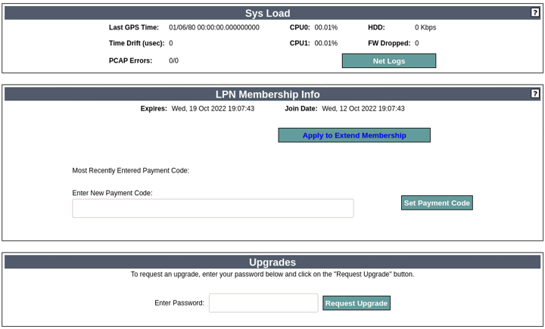Open help icon for LPN Membership Info
The height and width of the screenshot is (329, 545).
coord(535,94)
